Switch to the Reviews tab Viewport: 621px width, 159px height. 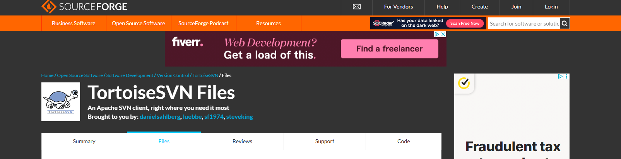pyautogui.click(x=242, y=141)
